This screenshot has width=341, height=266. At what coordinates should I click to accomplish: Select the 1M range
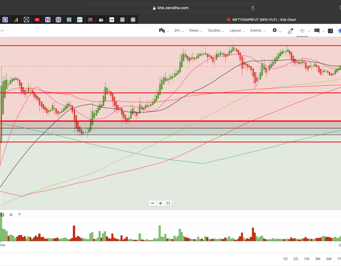[x=306, y=259]
